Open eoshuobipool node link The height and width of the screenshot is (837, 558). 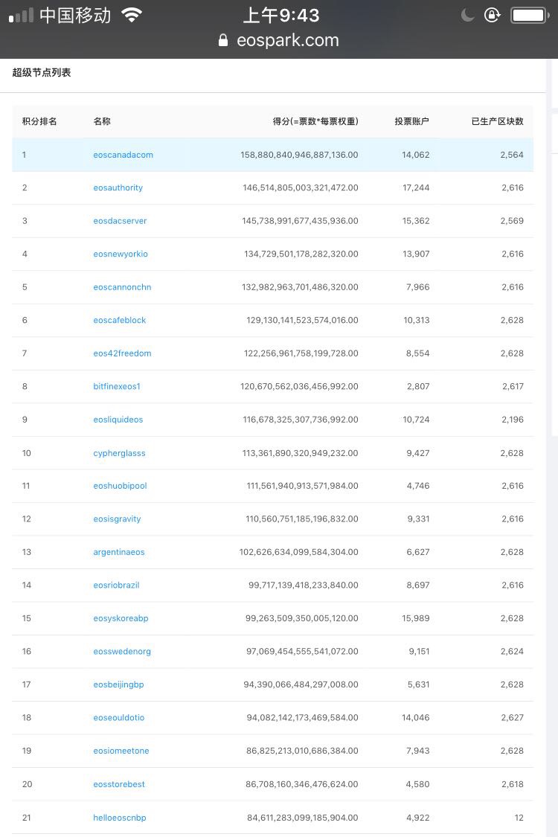point(120,486)
